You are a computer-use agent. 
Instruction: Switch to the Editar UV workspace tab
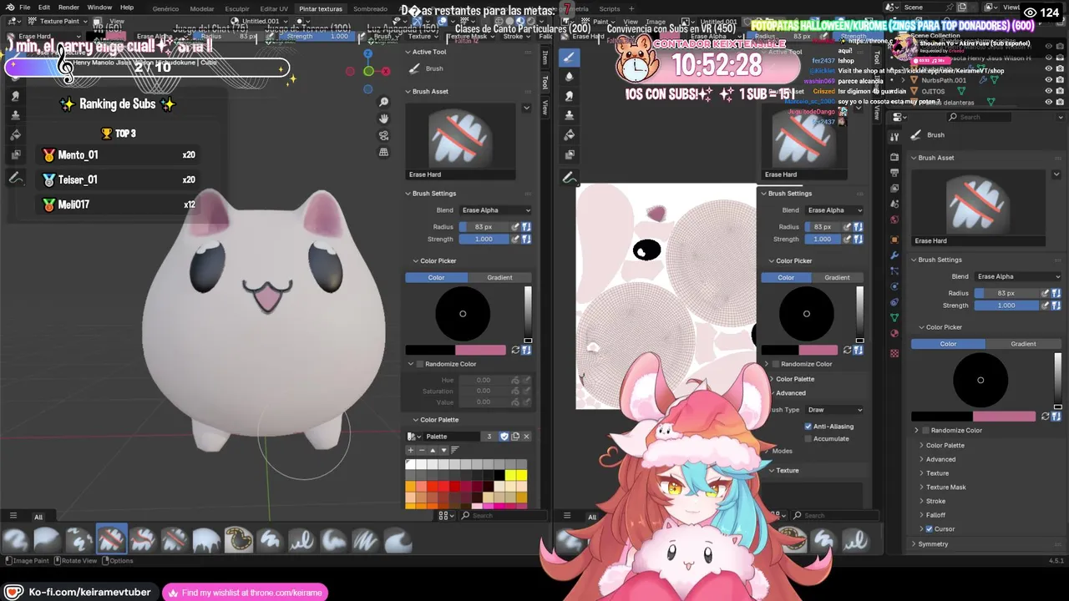click(274, 8)
